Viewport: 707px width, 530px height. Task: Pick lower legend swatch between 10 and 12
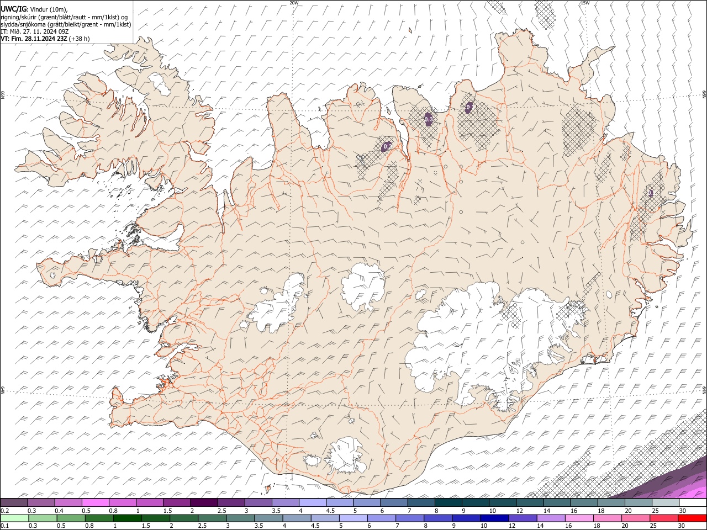[x=495, y=518]
